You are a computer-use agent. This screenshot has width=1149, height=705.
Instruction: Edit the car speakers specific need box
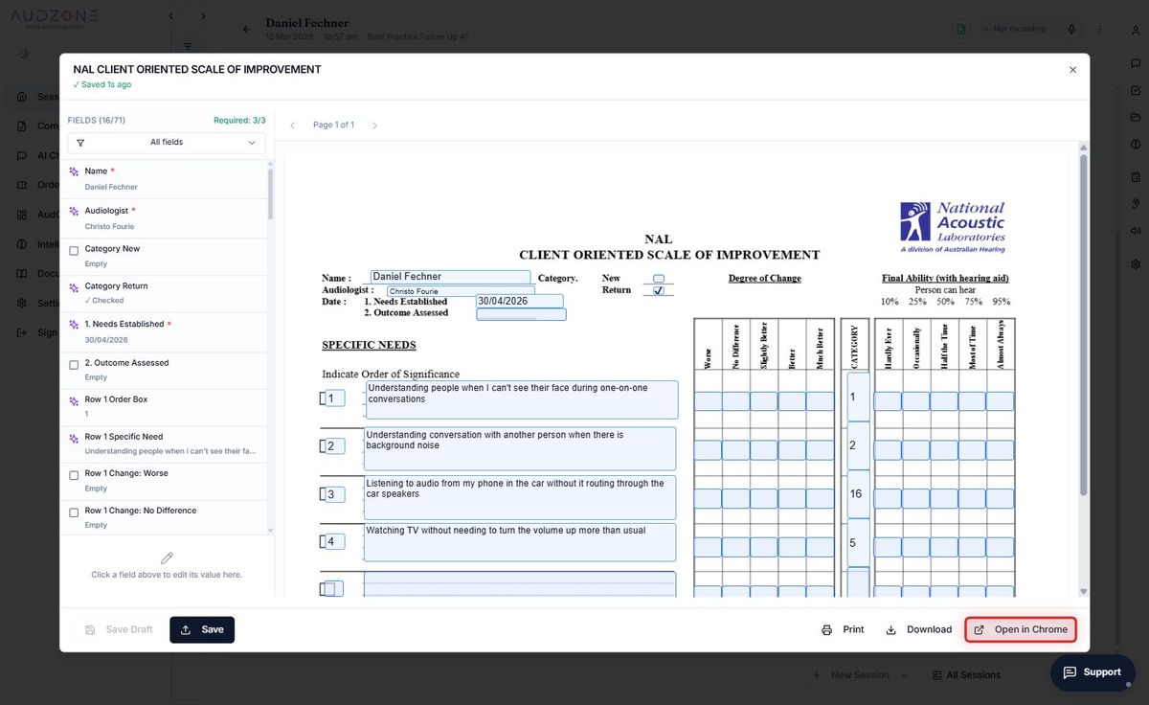point(521,497)
